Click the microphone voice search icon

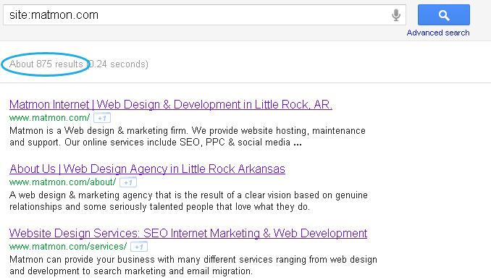pyautogui.click(x=396, y=14)
